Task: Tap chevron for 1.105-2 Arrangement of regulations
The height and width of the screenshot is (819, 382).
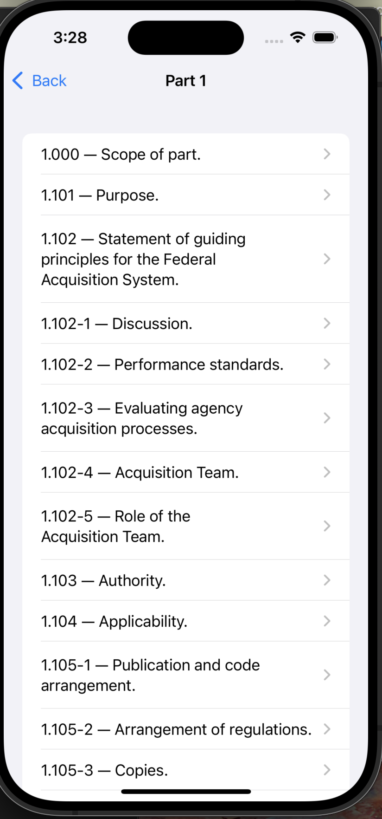Action: click(x=327, y=729)
